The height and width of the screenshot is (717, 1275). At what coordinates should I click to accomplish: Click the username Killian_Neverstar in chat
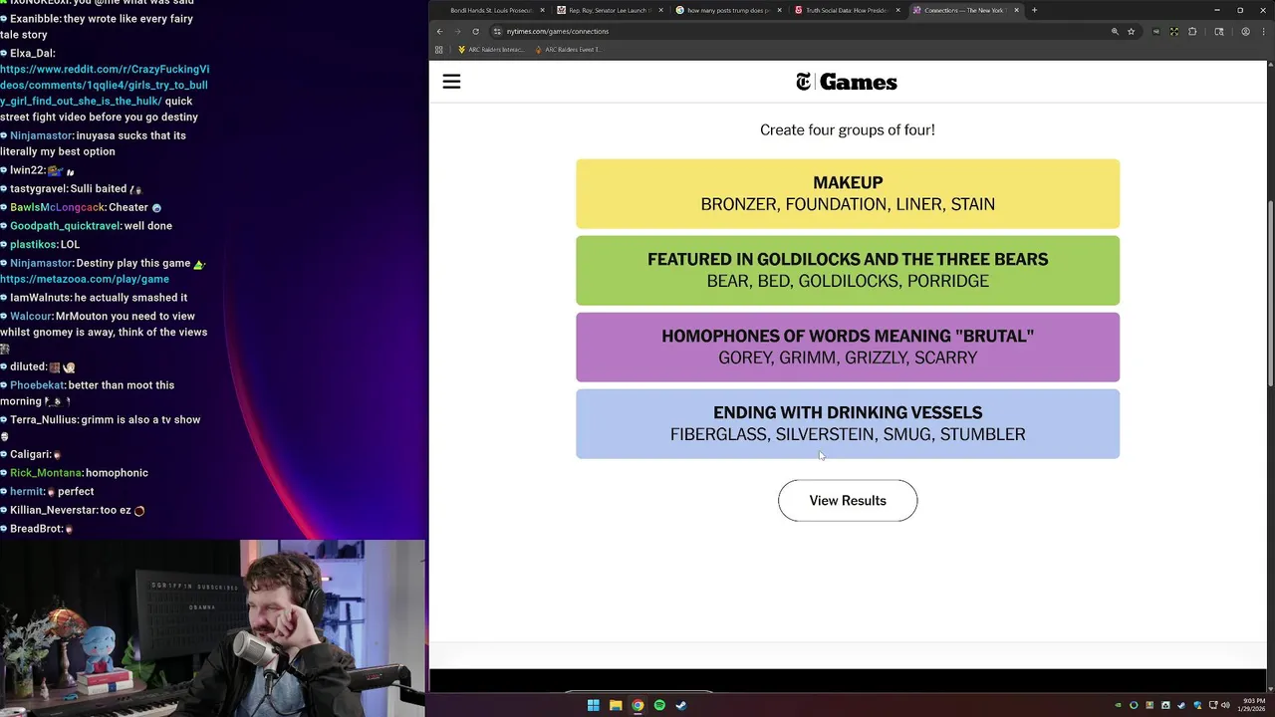[54, 510]
